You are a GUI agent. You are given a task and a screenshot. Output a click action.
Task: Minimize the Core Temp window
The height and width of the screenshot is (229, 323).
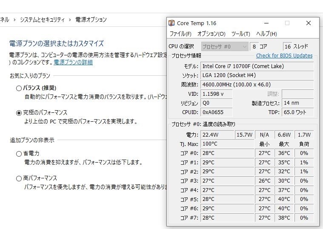pyautogui.click(x=266, y=23)
